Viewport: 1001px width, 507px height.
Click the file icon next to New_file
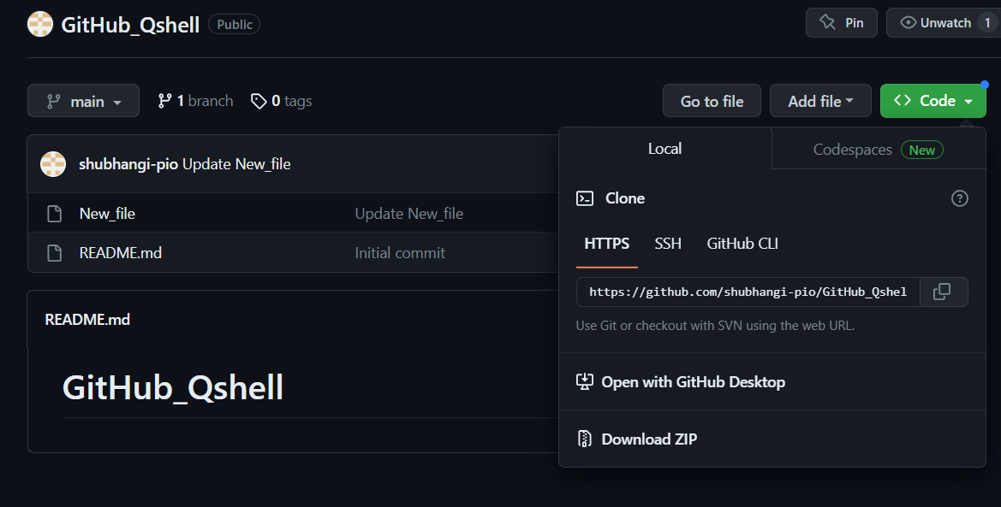tap(54, 214)
